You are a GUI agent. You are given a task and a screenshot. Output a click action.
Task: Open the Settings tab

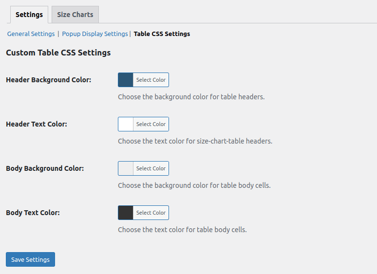[29, 15]
